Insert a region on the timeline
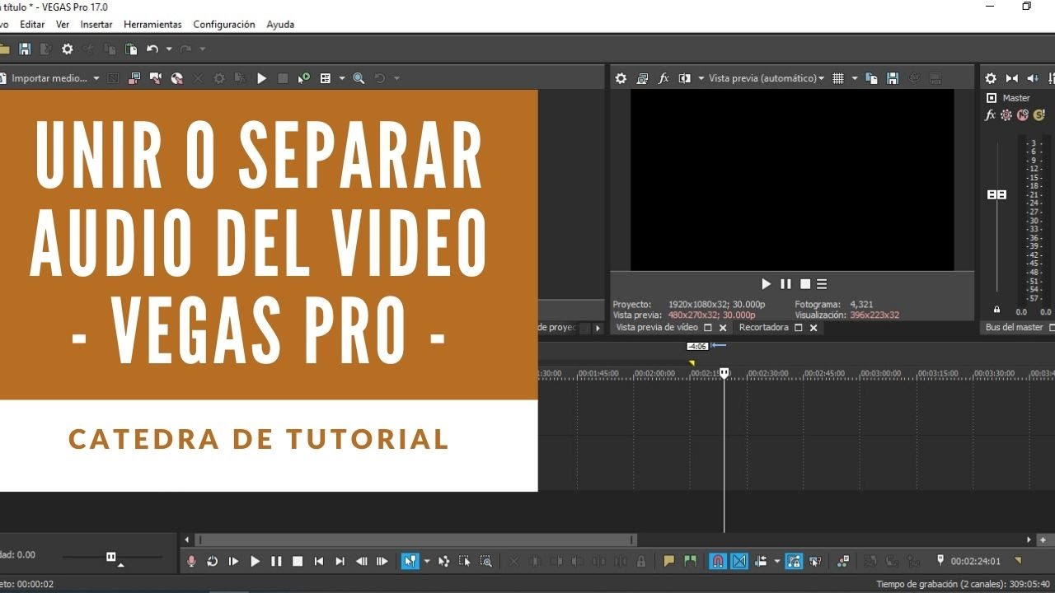Screen dimensions: 1055x593 pyautogui.click(x=690, y=561)
